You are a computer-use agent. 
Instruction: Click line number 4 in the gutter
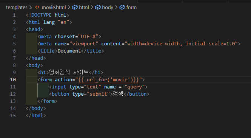[x=14, y=37]
